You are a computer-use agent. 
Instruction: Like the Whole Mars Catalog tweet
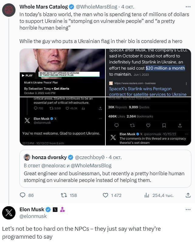[106, 195]
